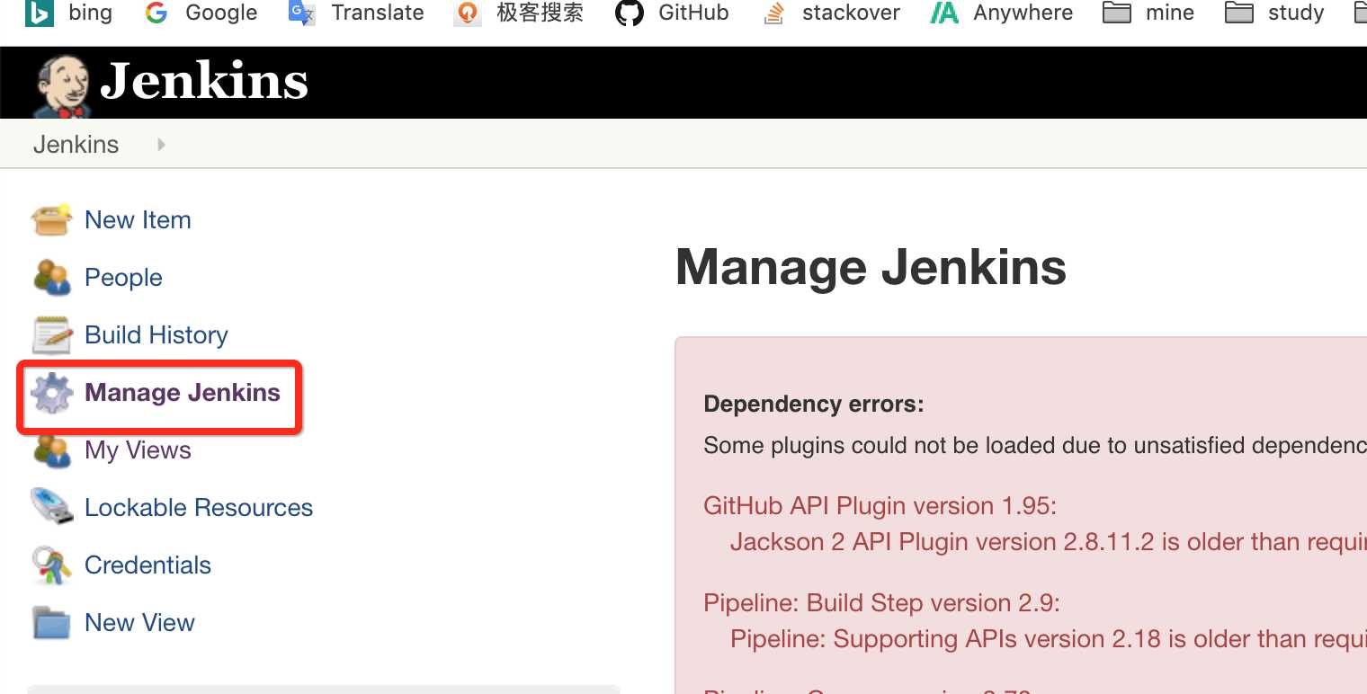The image size is (1367, 694).
Task: Click 'GitHub API Plugin version 1.95:' text
Action: [880, 506]
